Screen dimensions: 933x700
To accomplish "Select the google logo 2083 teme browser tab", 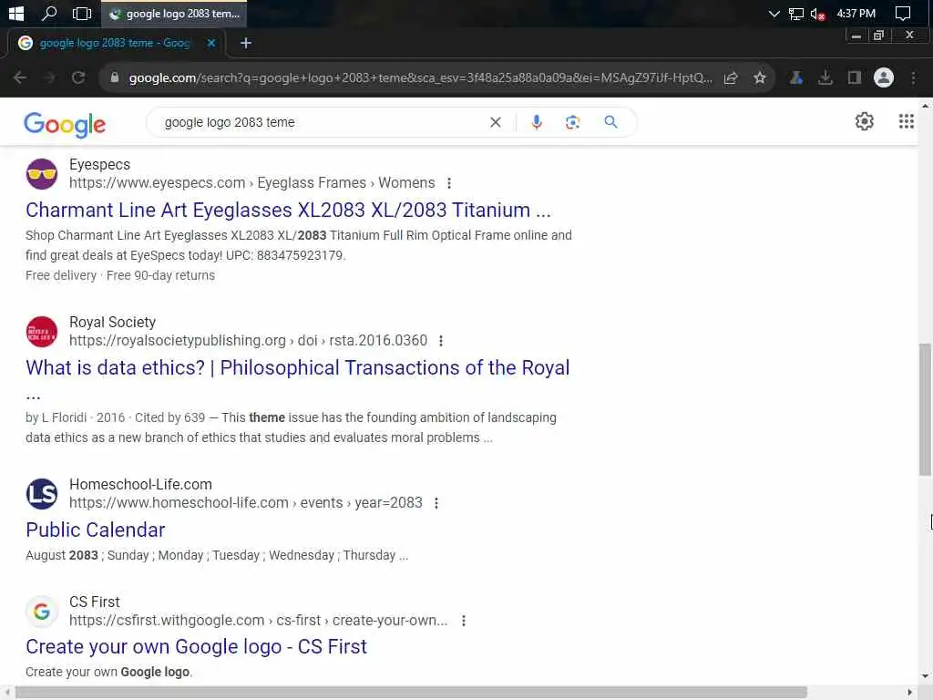I will click(116, 43).
